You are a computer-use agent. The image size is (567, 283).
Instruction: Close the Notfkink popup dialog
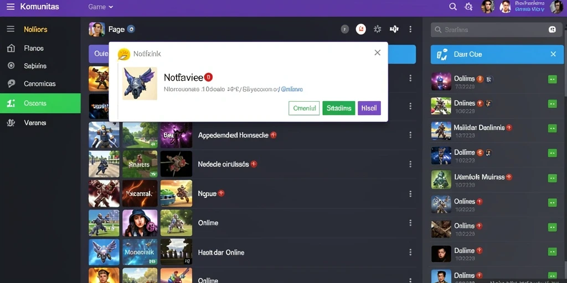click(x=377, y=53)
